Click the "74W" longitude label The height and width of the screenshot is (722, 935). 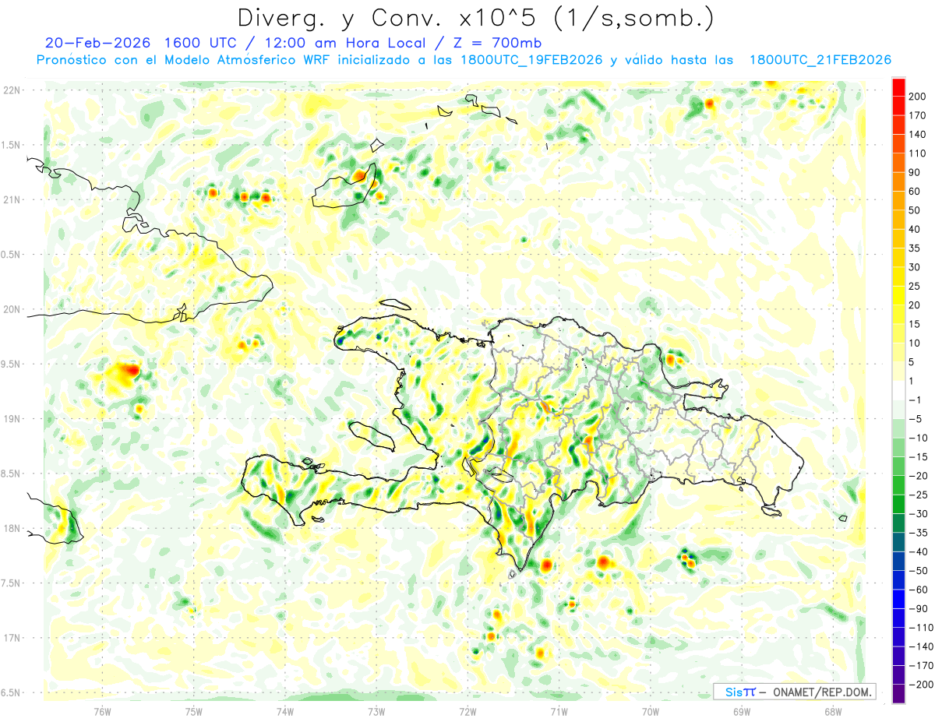285,711
